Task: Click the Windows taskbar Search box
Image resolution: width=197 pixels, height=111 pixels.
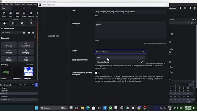Action: point(54,108)
